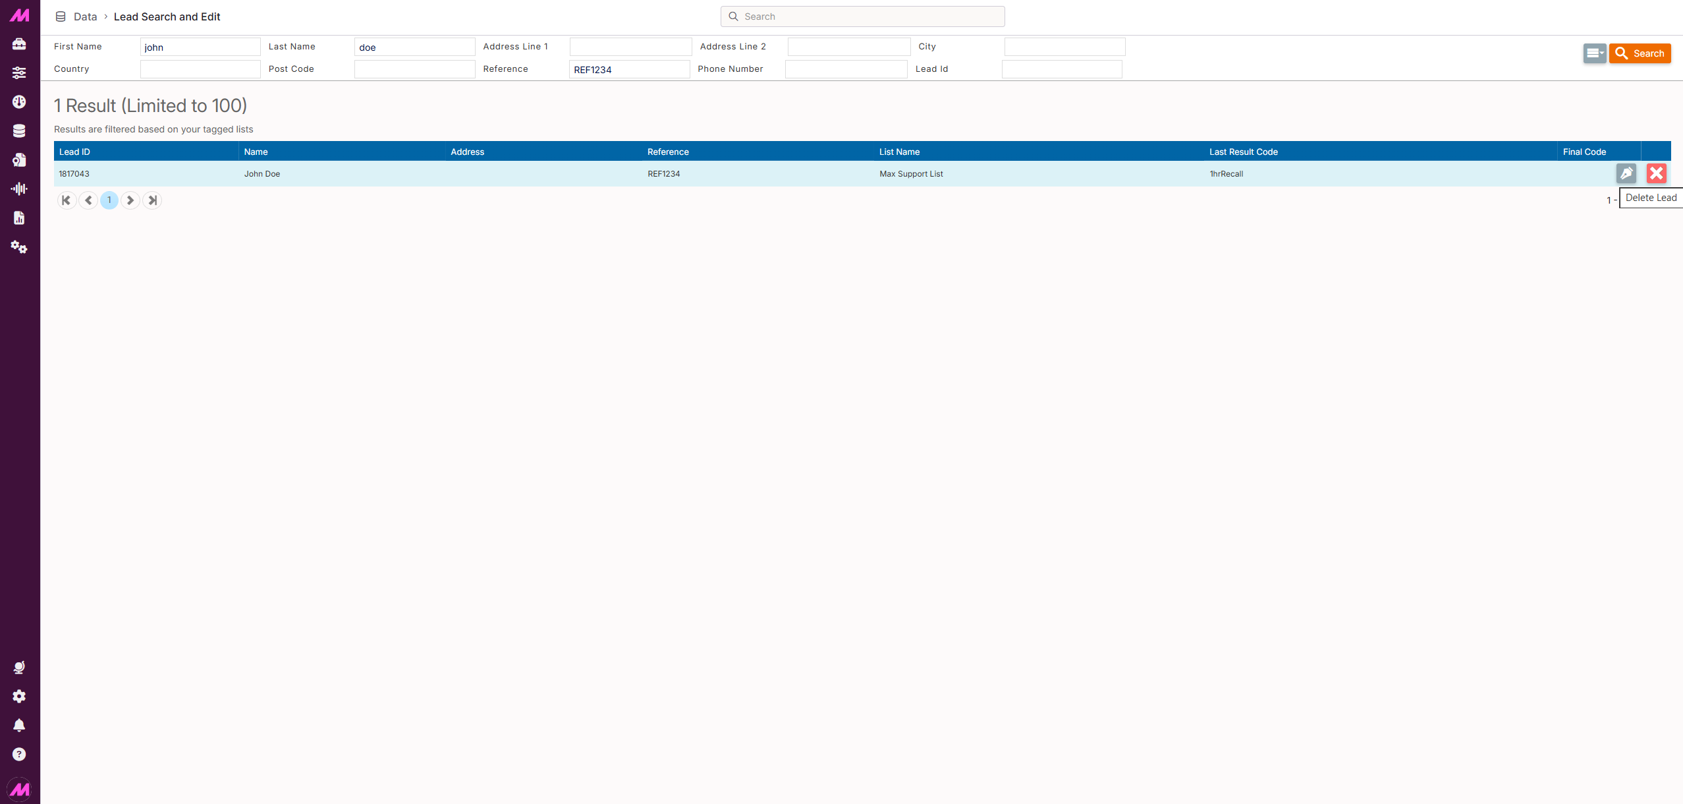Click the pink M logo at sidebar top
The width and height of the screenshot is (1683, 804).
click(20, 15)
